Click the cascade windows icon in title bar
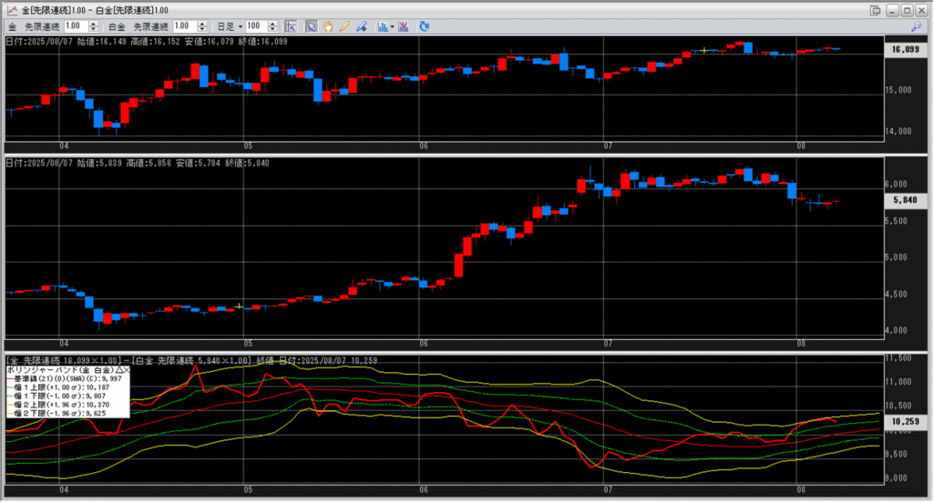Screen dimensions: 933x502 (875, 9)
